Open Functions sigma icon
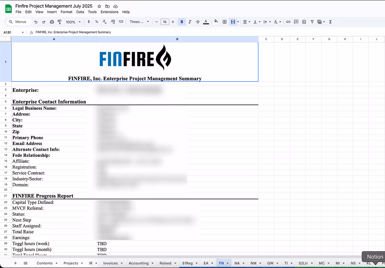Image resolution: width=385 pixels, height=268 pixels. coord(330,22)
